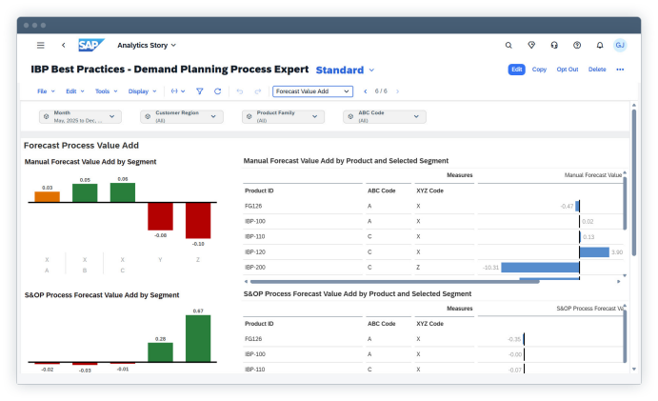Click XYZ Code header in S&OP table
This screenshot has height=401, width=658.
(429, 324)
